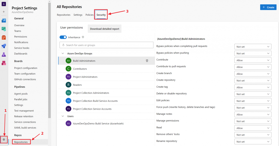Click Download detailed report button
This screenshot has height=146, width=279.
pyautogui.click(x=105, y=29)
